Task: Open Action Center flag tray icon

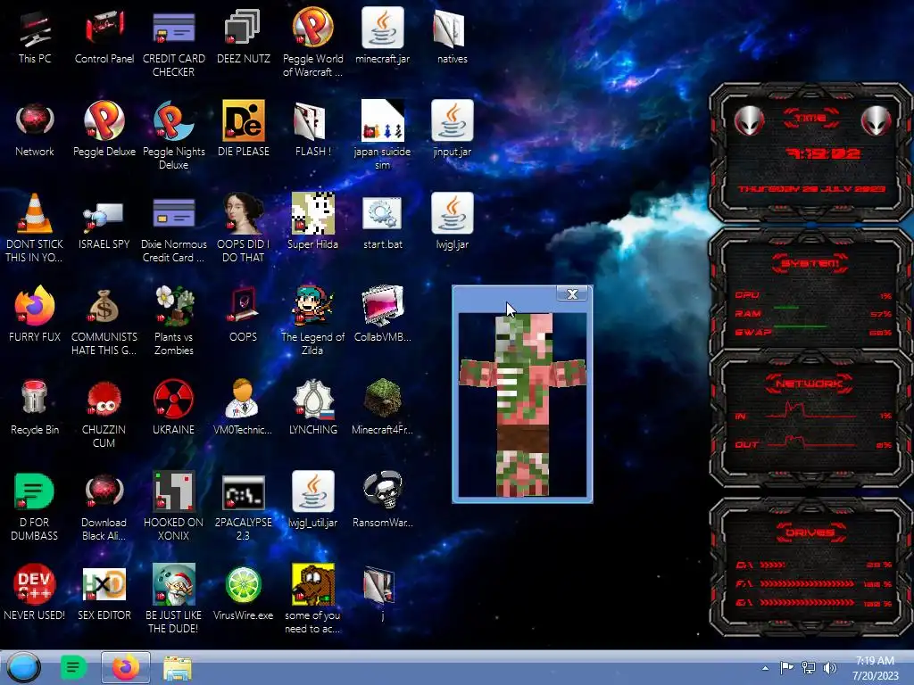Action: 786,668
